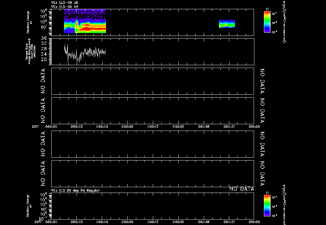This screenshot has width=326, height=225.
Task: Click the horizontal 'NO DATA' text above bottom panel
Action: [x=242, y=189]
